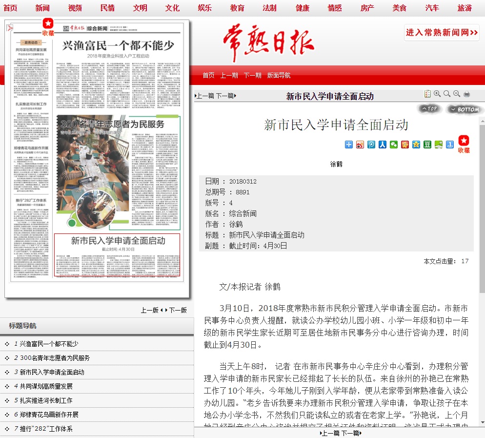Share the article via WeChat icon
The image size is (485, 438).
(394, 145)
